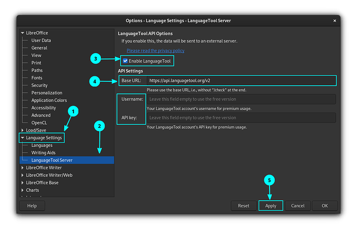Expand the LibreOffice Writer/Web node arrow
The image size is (357, 231).
(x=23, y=175)
